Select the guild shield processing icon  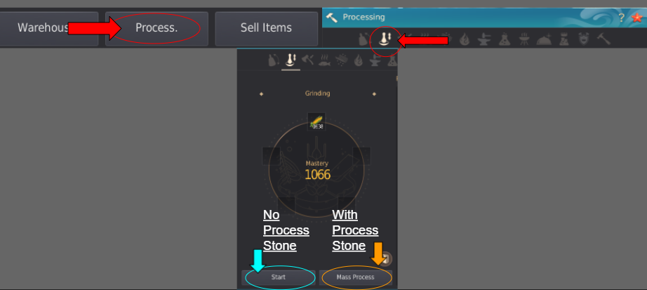583,39
